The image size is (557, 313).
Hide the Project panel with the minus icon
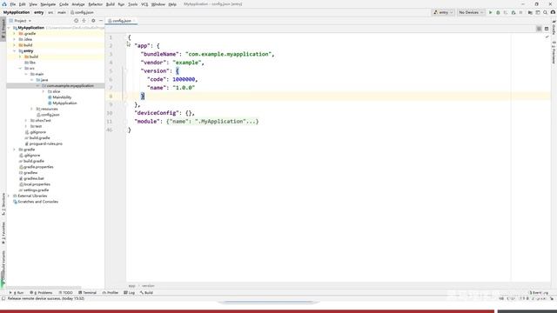point(101,21)
